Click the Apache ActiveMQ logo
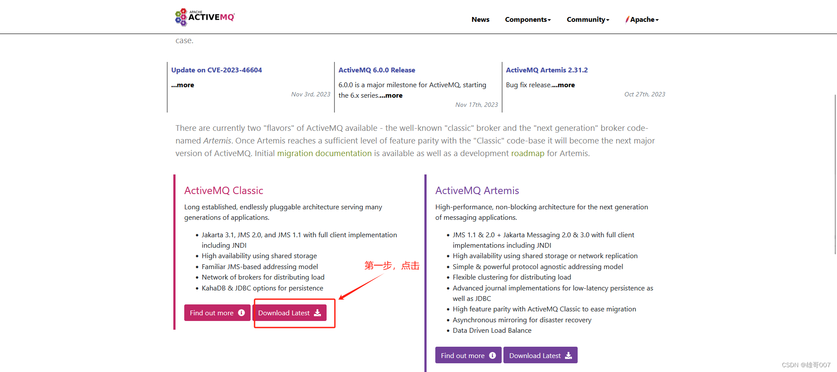The height and width of the screenshot is (372, 837). click(205, 17)
